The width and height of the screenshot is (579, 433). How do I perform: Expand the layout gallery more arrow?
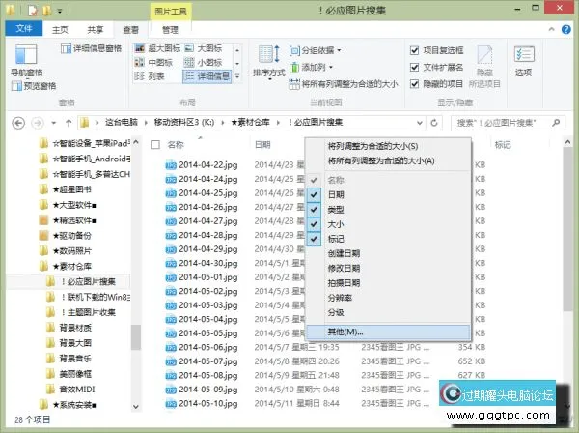tap(237, 76)
